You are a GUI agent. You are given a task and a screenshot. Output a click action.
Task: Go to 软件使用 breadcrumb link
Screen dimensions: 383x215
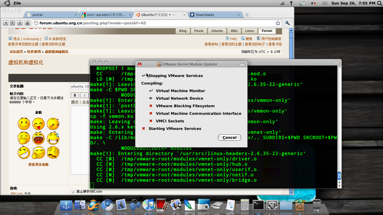point(34,52)
